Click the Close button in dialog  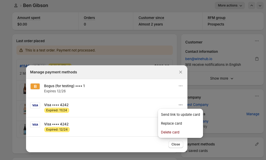pyautogui.click(x=176, y=144)
